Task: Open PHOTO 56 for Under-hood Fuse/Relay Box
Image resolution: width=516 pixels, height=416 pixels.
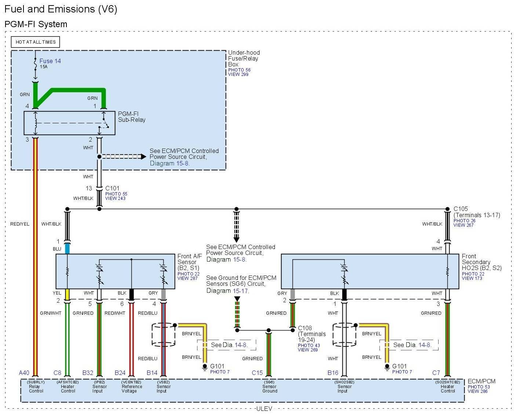Action: click(239, 70)
